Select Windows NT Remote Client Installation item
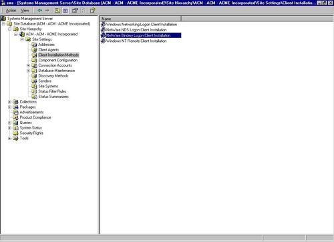 (136, 41)
